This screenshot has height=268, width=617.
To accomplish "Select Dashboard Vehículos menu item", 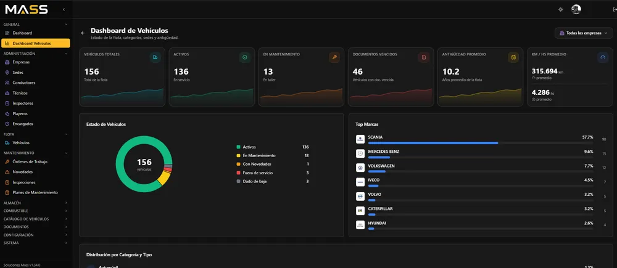I will point(35,43).
